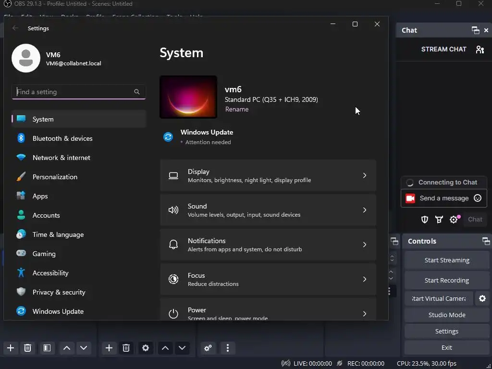Move source up in Sources toolbar
Image resolution: width=492 pixels, height=369 pixels.
click(165, 348)
